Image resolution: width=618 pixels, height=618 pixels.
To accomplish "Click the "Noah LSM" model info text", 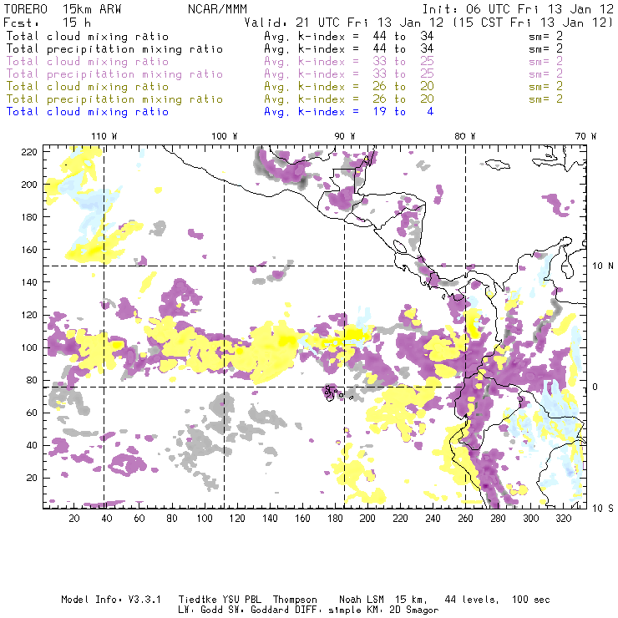I will pyautogui.click(x=361, y=600).
